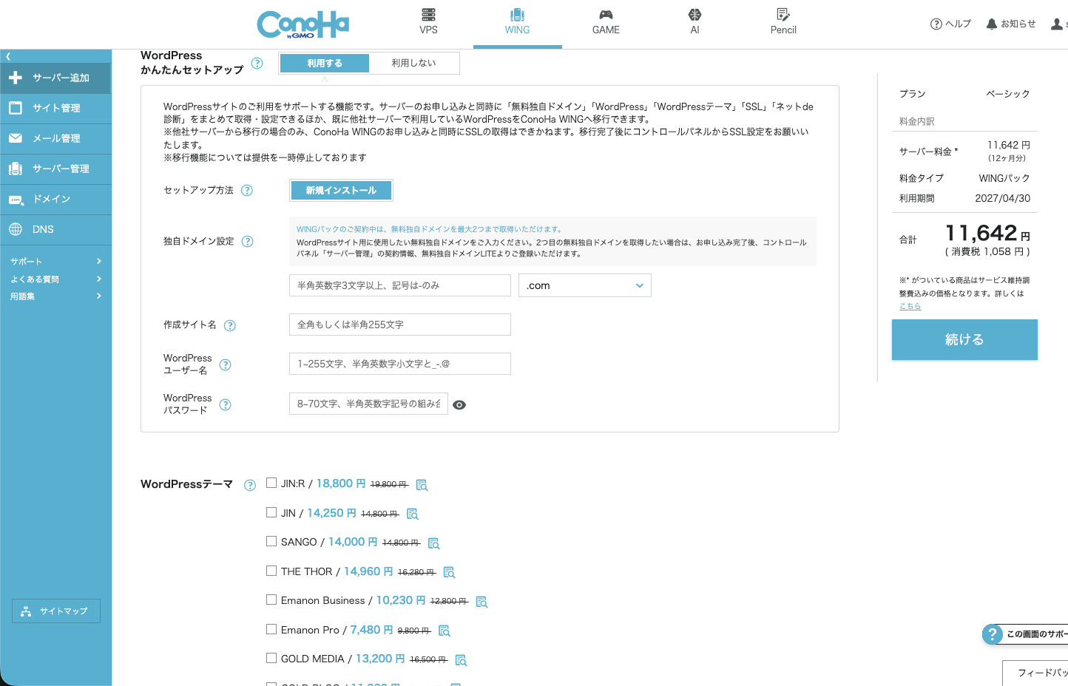Open the GAME tab

pos(606,22)
